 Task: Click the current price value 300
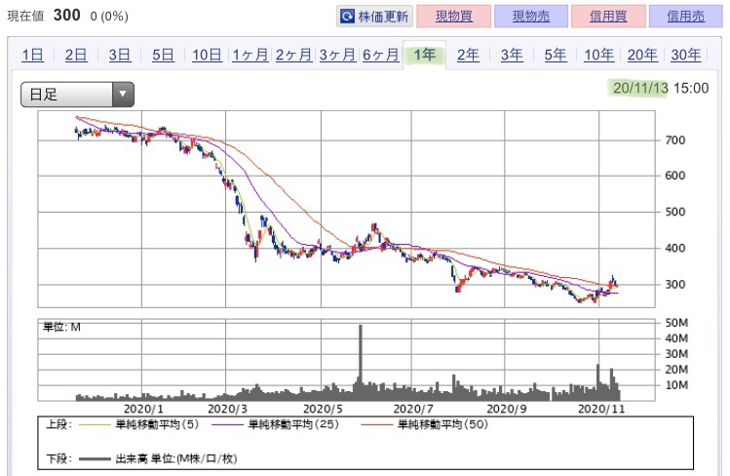coord(66,15)
